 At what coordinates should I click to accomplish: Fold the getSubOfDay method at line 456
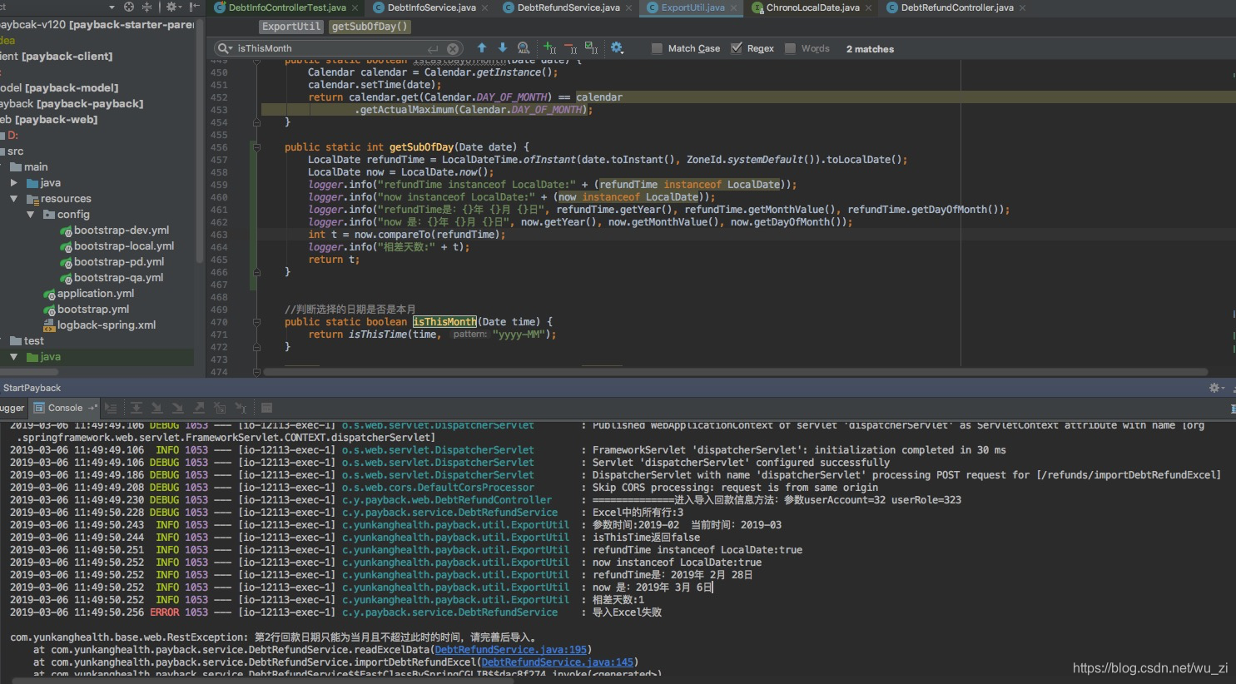coord(256,147)
